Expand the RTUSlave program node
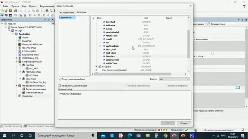Screen dimensions: 248x139 (96, 66)
